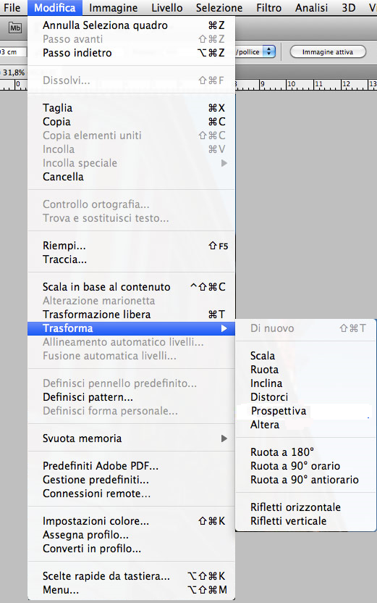The width and height of the screenshot is (377, 603).
Task: Choose Passo indietro
Action: 131,53
